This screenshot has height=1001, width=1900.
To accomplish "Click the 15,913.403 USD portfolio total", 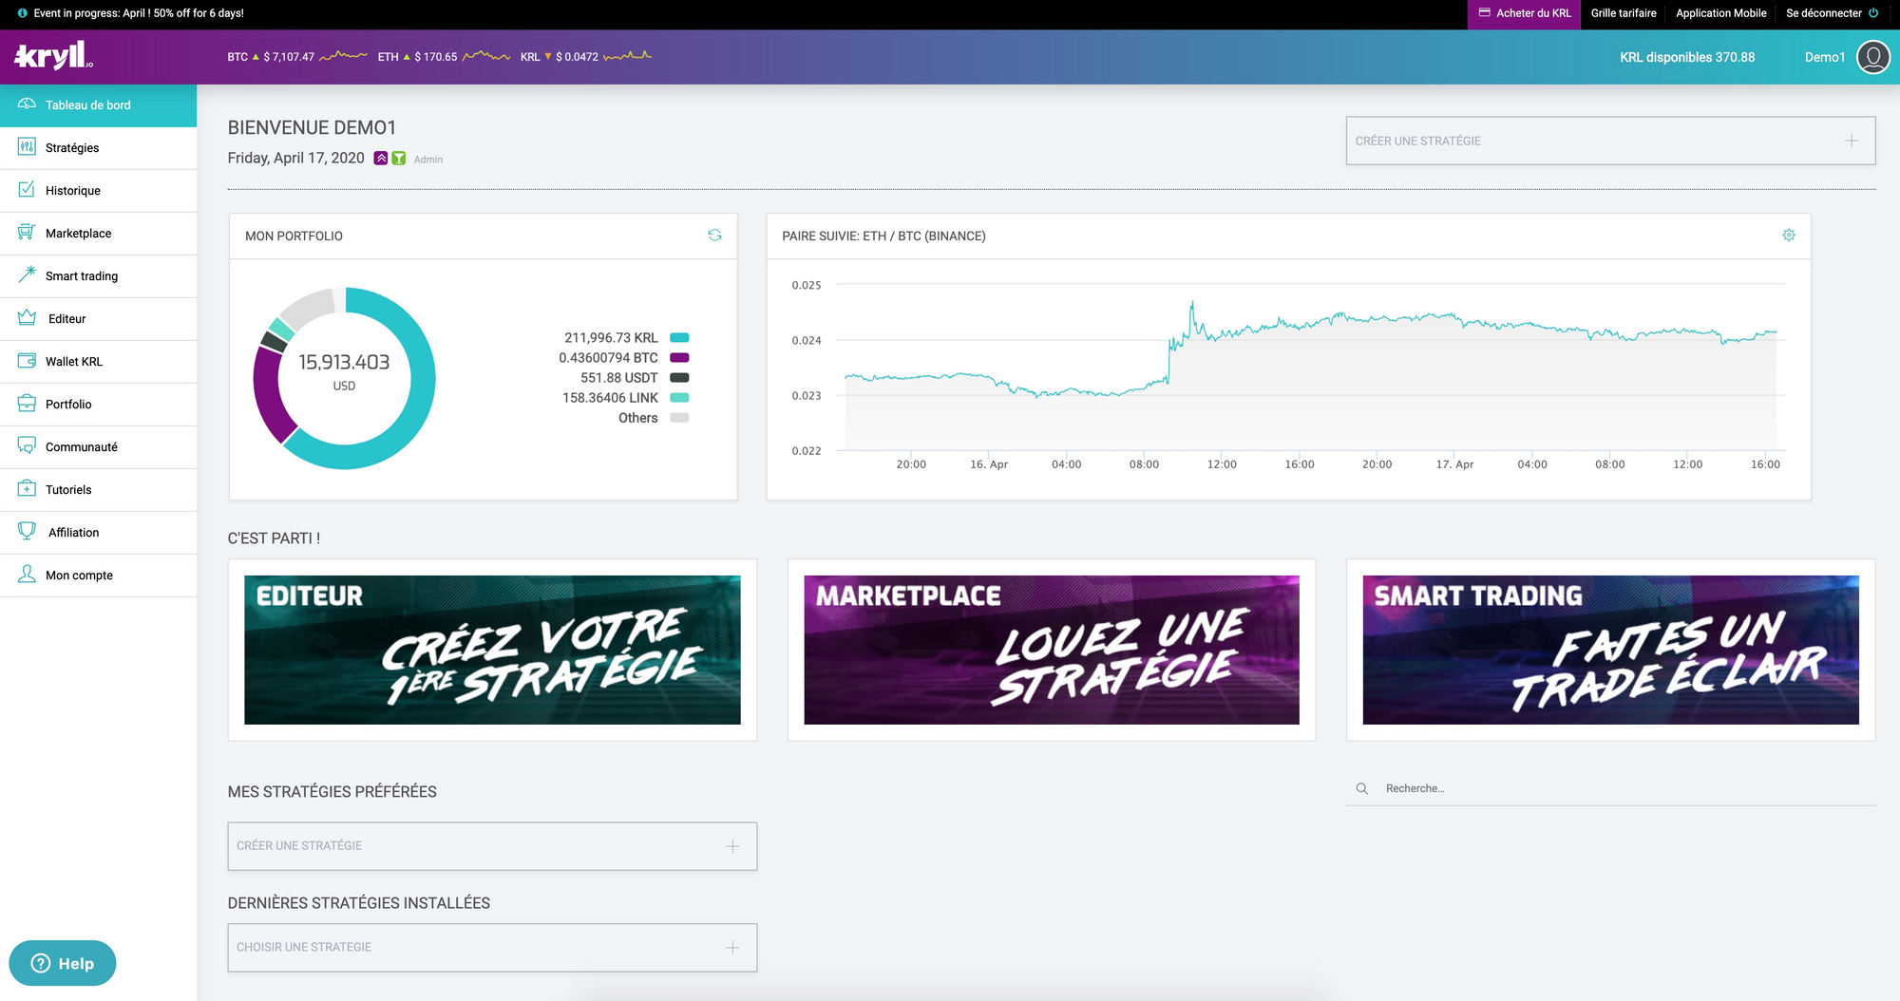I will click(x=344, y=371).
